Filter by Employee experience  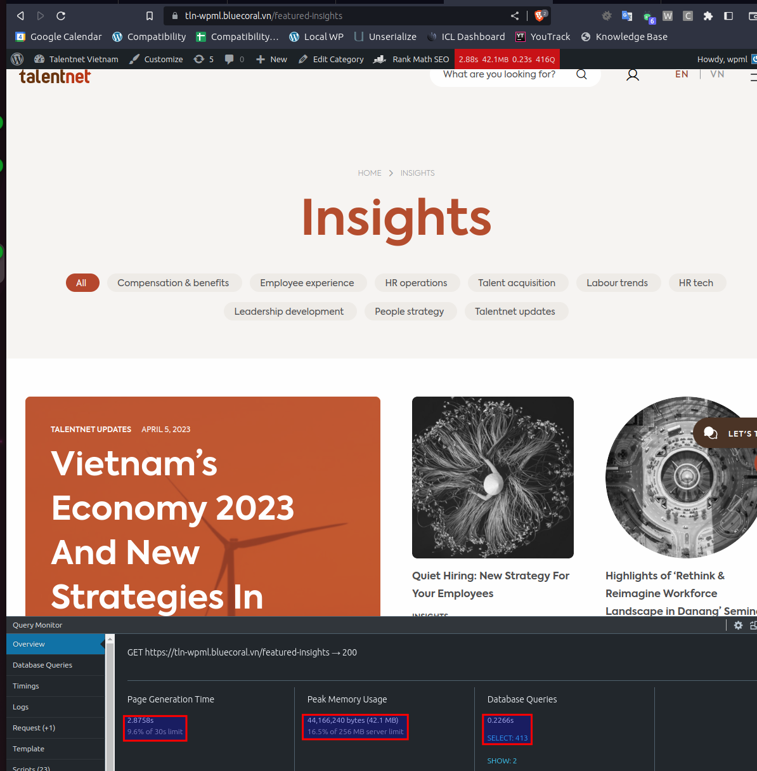click(307, 283)
